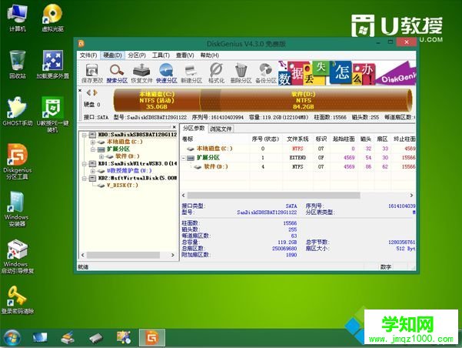The height and width of the screenshot is (348, 462).
Task: Collapse the HD0:SanDisk tree node
Action: [85, 135]
